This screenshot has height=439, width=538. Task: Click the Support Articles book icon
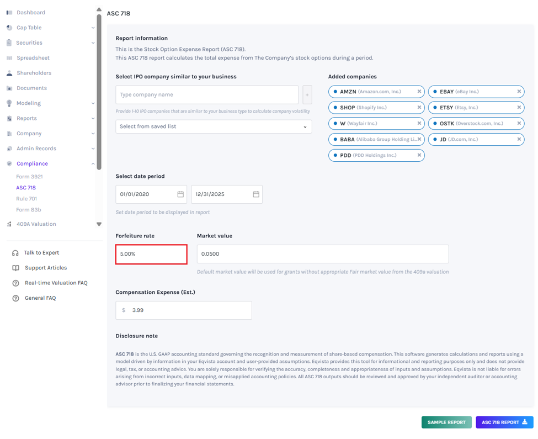click(x=16, y=268)
